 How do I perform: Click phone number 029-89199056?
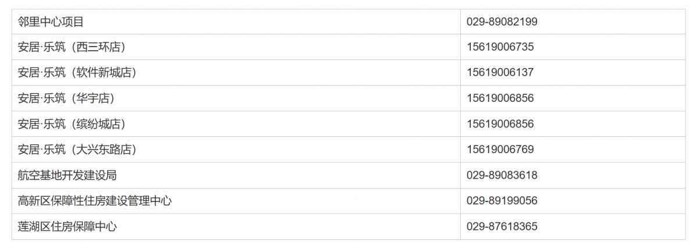click(x=502, y=201)
